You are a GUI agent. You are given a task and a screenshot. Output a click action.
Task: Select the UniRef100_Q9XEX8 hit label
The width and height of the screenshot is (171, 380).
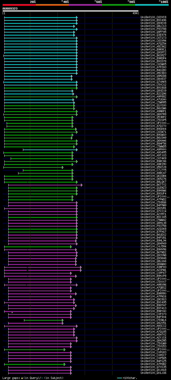[153, 23]
